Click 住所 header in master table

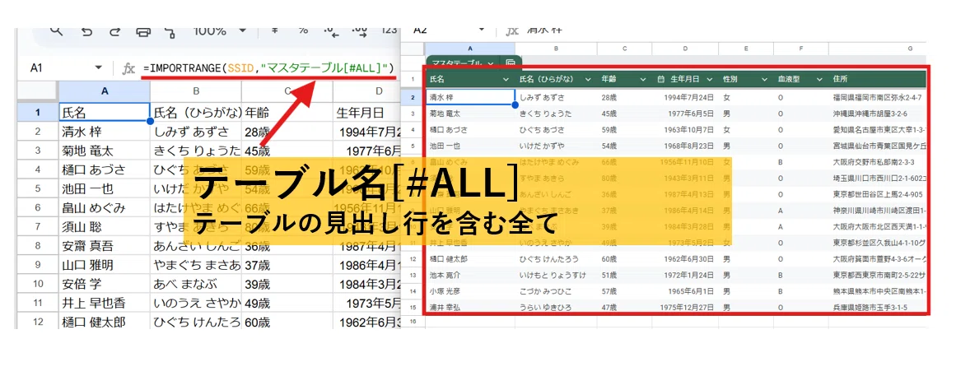pos(840,79)
